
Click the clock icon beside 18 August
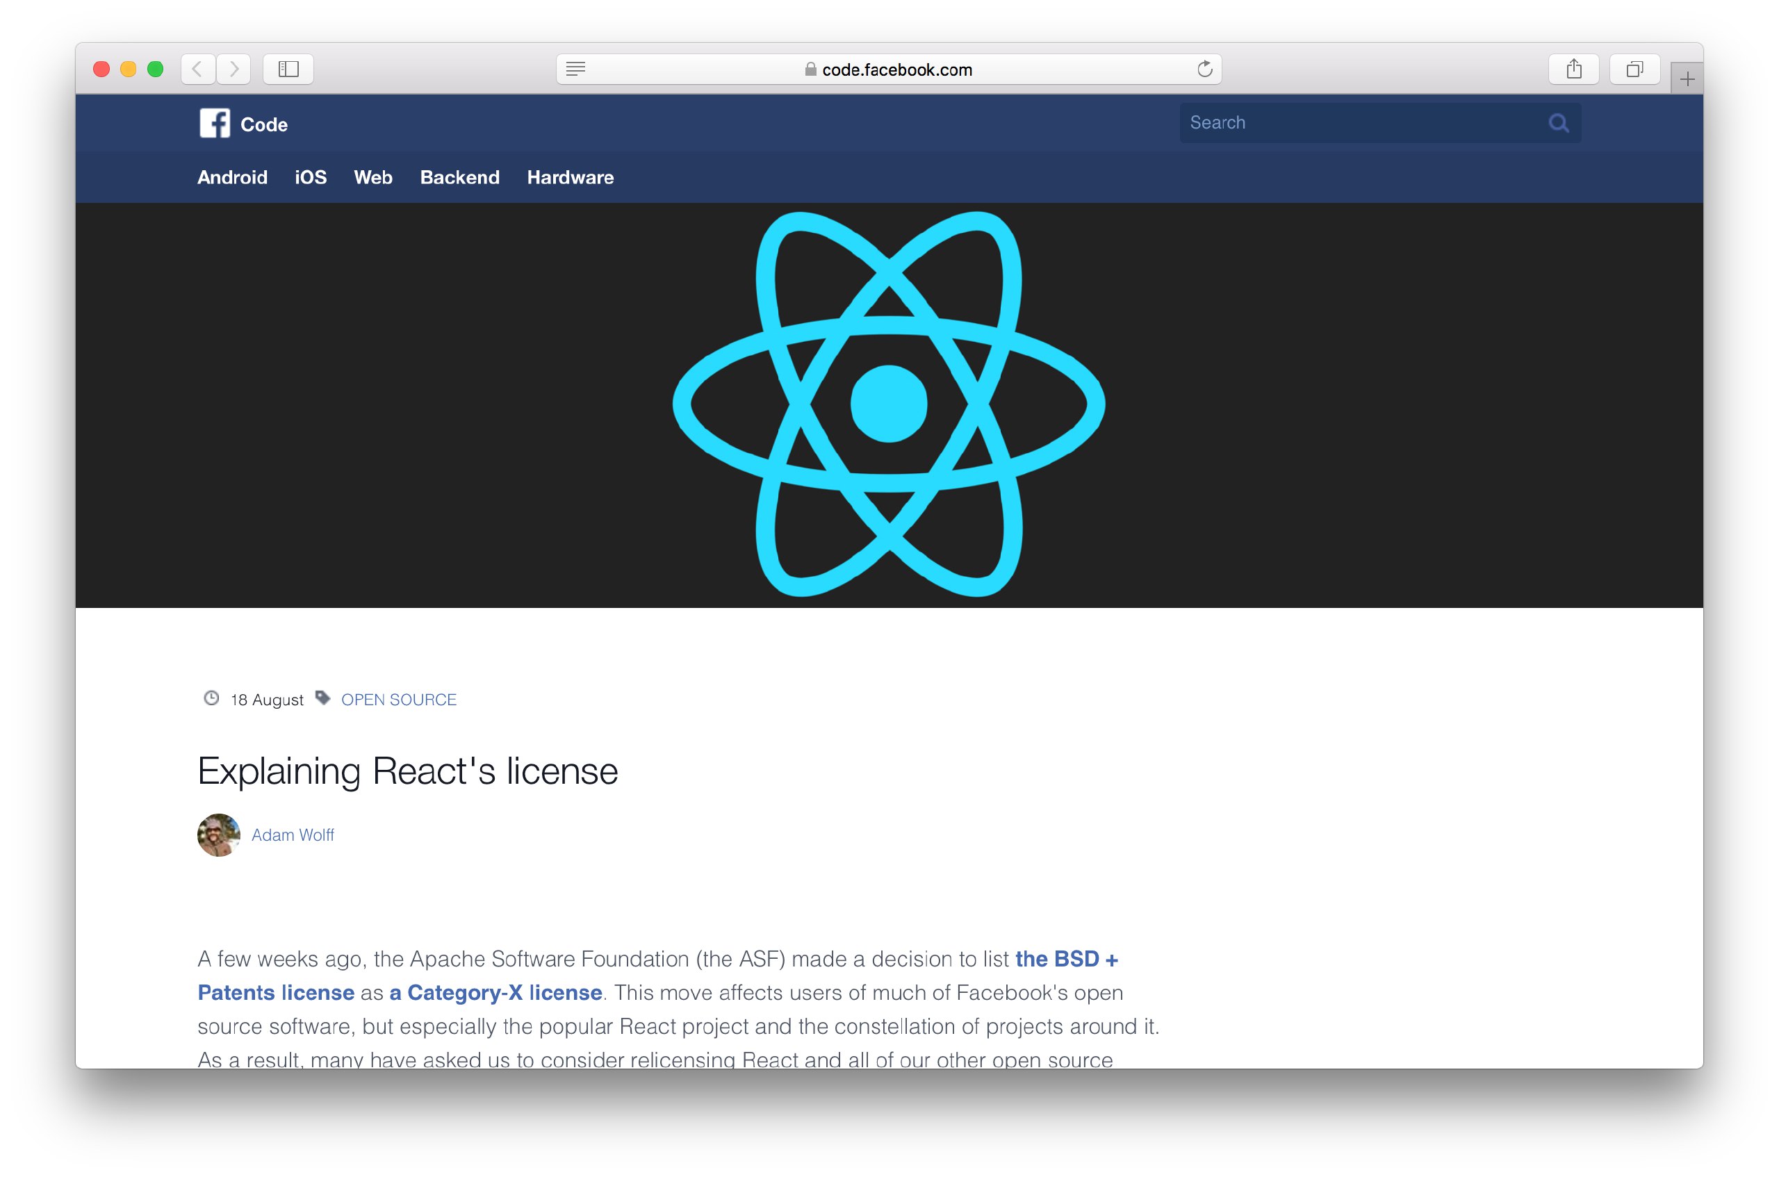click(x=212, y=699)
